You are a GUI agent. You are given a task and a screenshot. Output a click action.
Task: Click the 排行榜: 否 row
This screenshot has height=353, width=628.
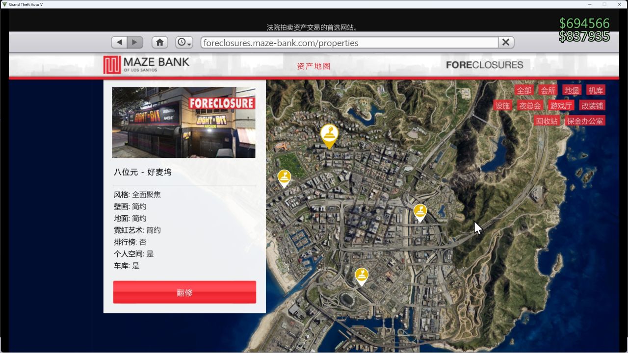coord(130,242)
